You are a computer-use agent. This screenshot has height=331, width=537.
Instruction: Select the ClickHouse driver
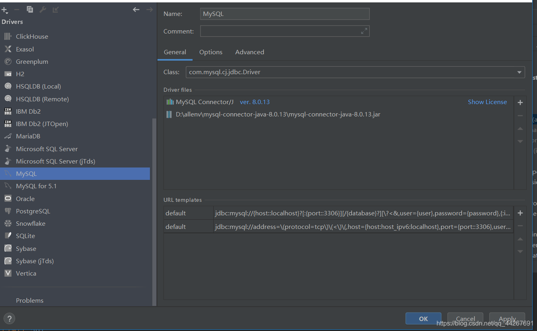(75, 36)
